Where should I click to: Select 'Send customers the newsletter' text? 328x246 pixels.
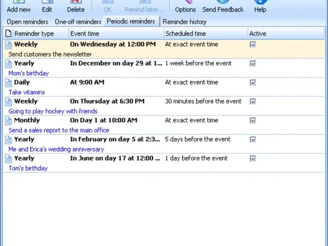[x=50, y=54]
